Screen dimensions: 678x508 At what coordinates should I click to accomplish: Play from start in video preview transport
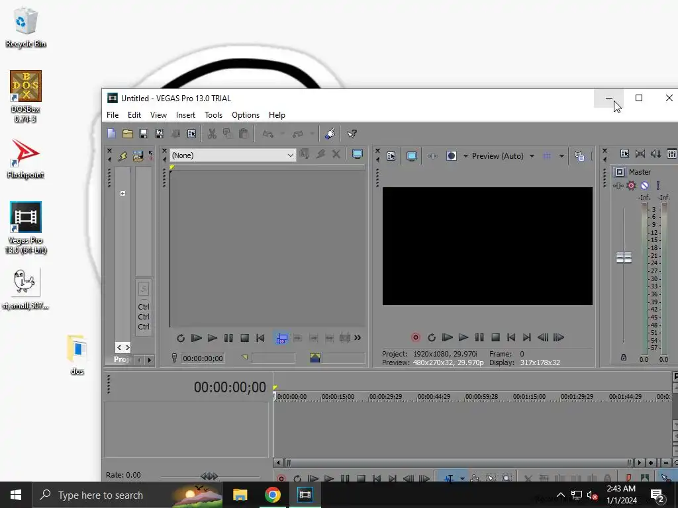[448, 337]
